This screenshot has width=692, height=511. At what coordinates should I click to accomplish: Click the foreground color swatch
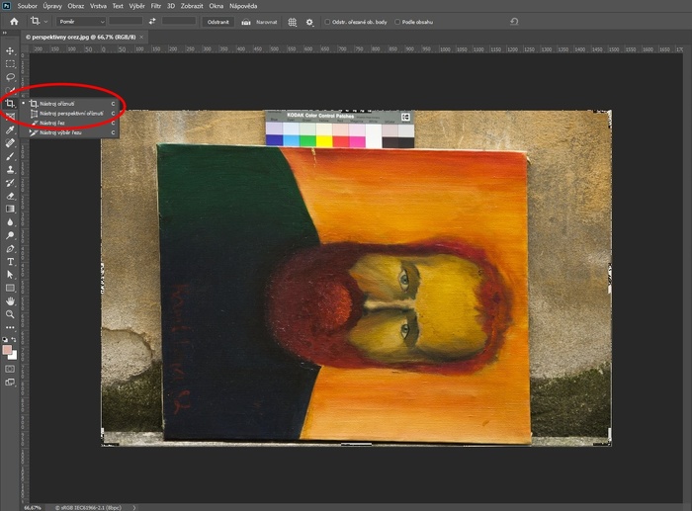click(x=8, y=349)
